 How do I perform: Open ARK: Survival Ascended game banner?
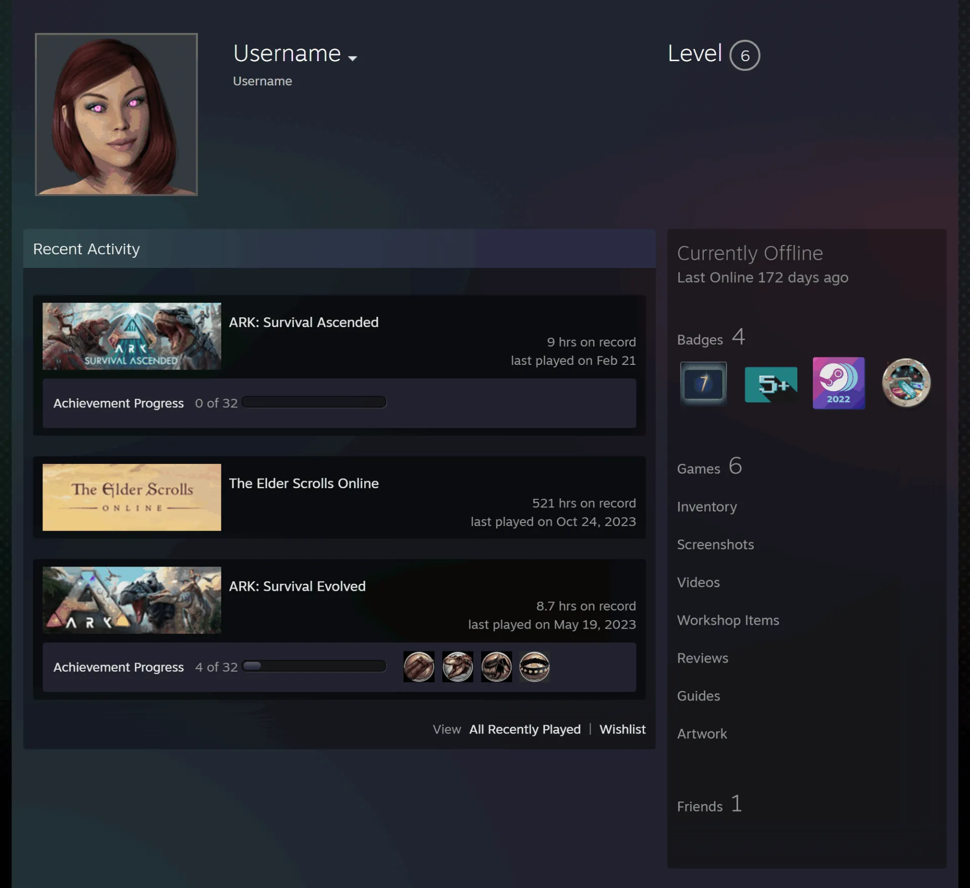pyautogui.click(x=132, y=336)
